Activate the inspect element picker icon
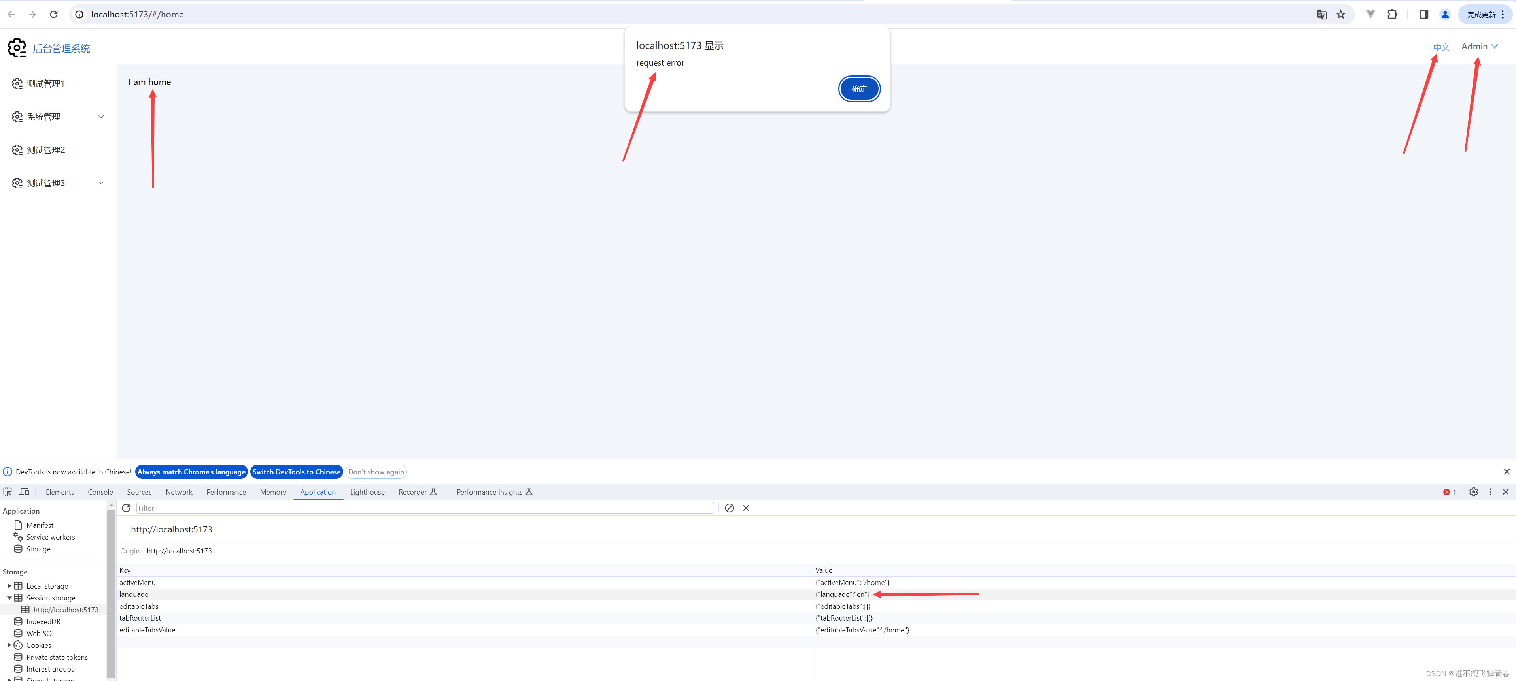1516x681 pixels. (x=8, y=492)
